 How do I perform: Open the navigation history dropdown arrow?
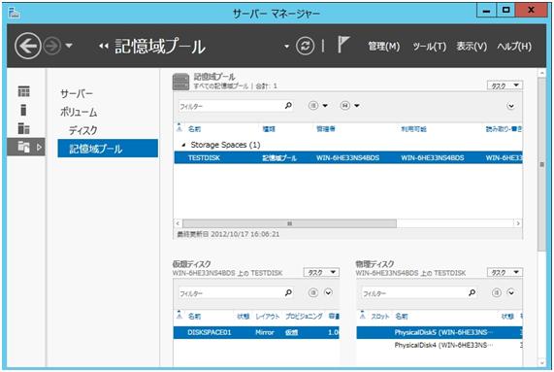[69, 46]
